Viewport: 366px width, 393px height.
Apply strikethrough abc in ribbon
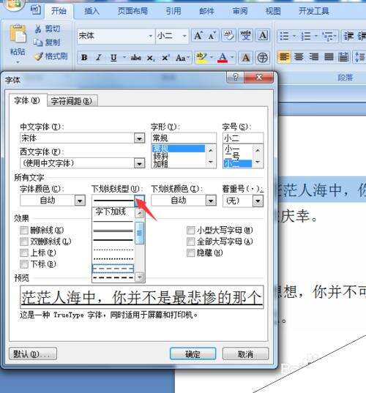[x=136, y=58]
